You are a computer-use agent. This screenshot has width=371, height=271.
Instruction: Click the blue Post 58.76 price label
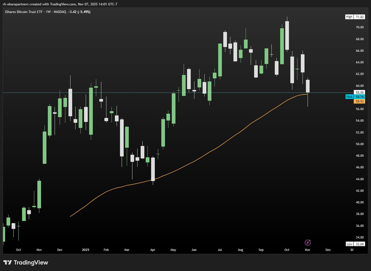(355, 97)
